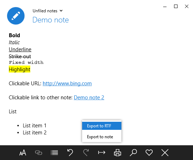
Task: Click the blue pencil edit circle
Action: pyautogui.click(x=16, y=16)
